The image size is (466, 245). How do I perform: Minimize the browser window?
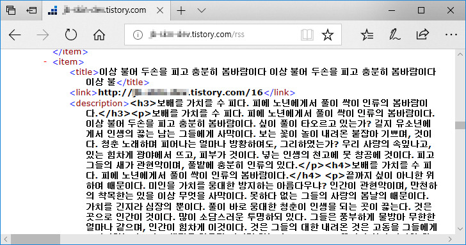(x=392, y=10)
